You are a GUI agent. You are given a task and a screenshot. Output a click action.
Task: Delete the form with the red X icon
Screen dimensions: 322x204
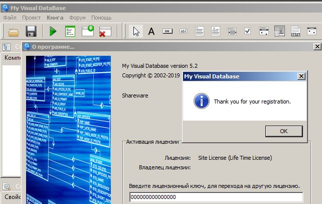click(105, 32)
